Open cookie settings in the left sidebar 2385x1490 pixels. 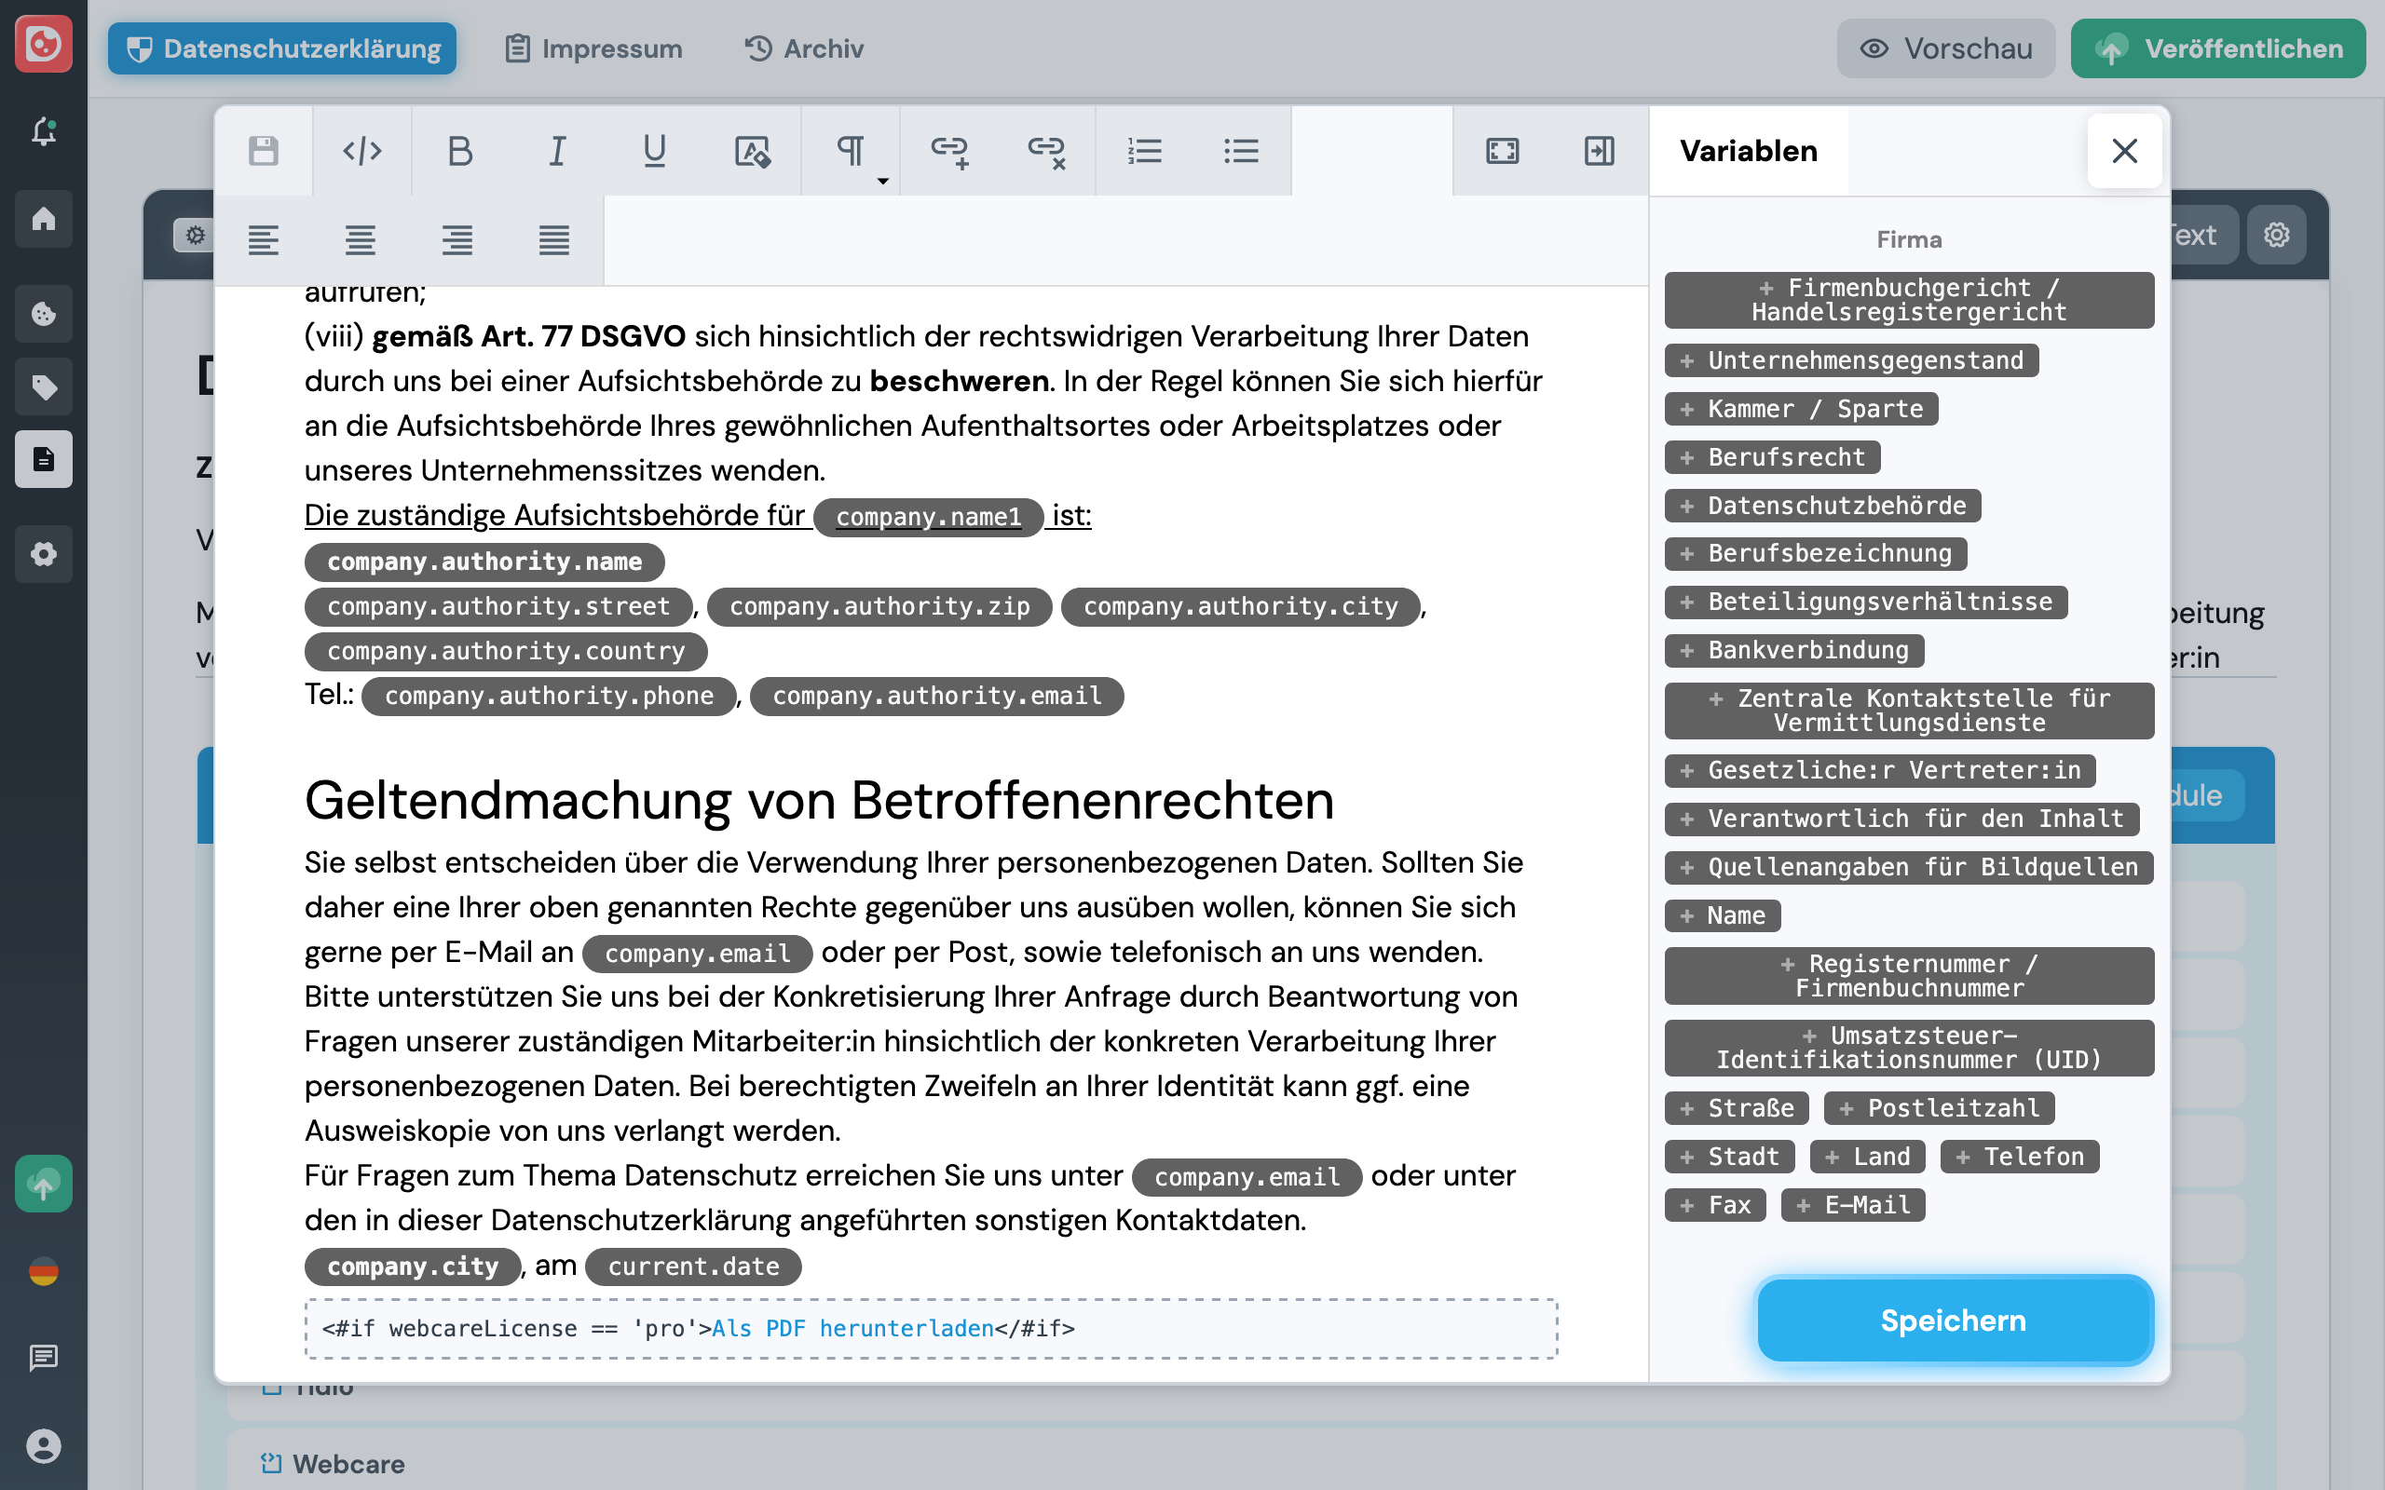coord(44,314)
